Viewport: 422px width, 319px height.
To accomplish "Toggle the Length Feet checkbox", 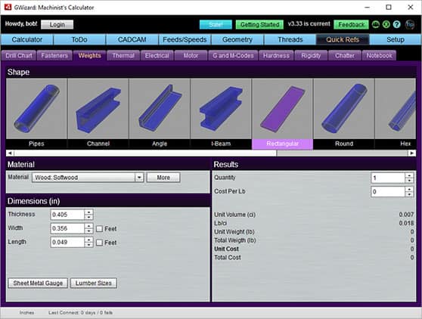I will coord(99,243).
